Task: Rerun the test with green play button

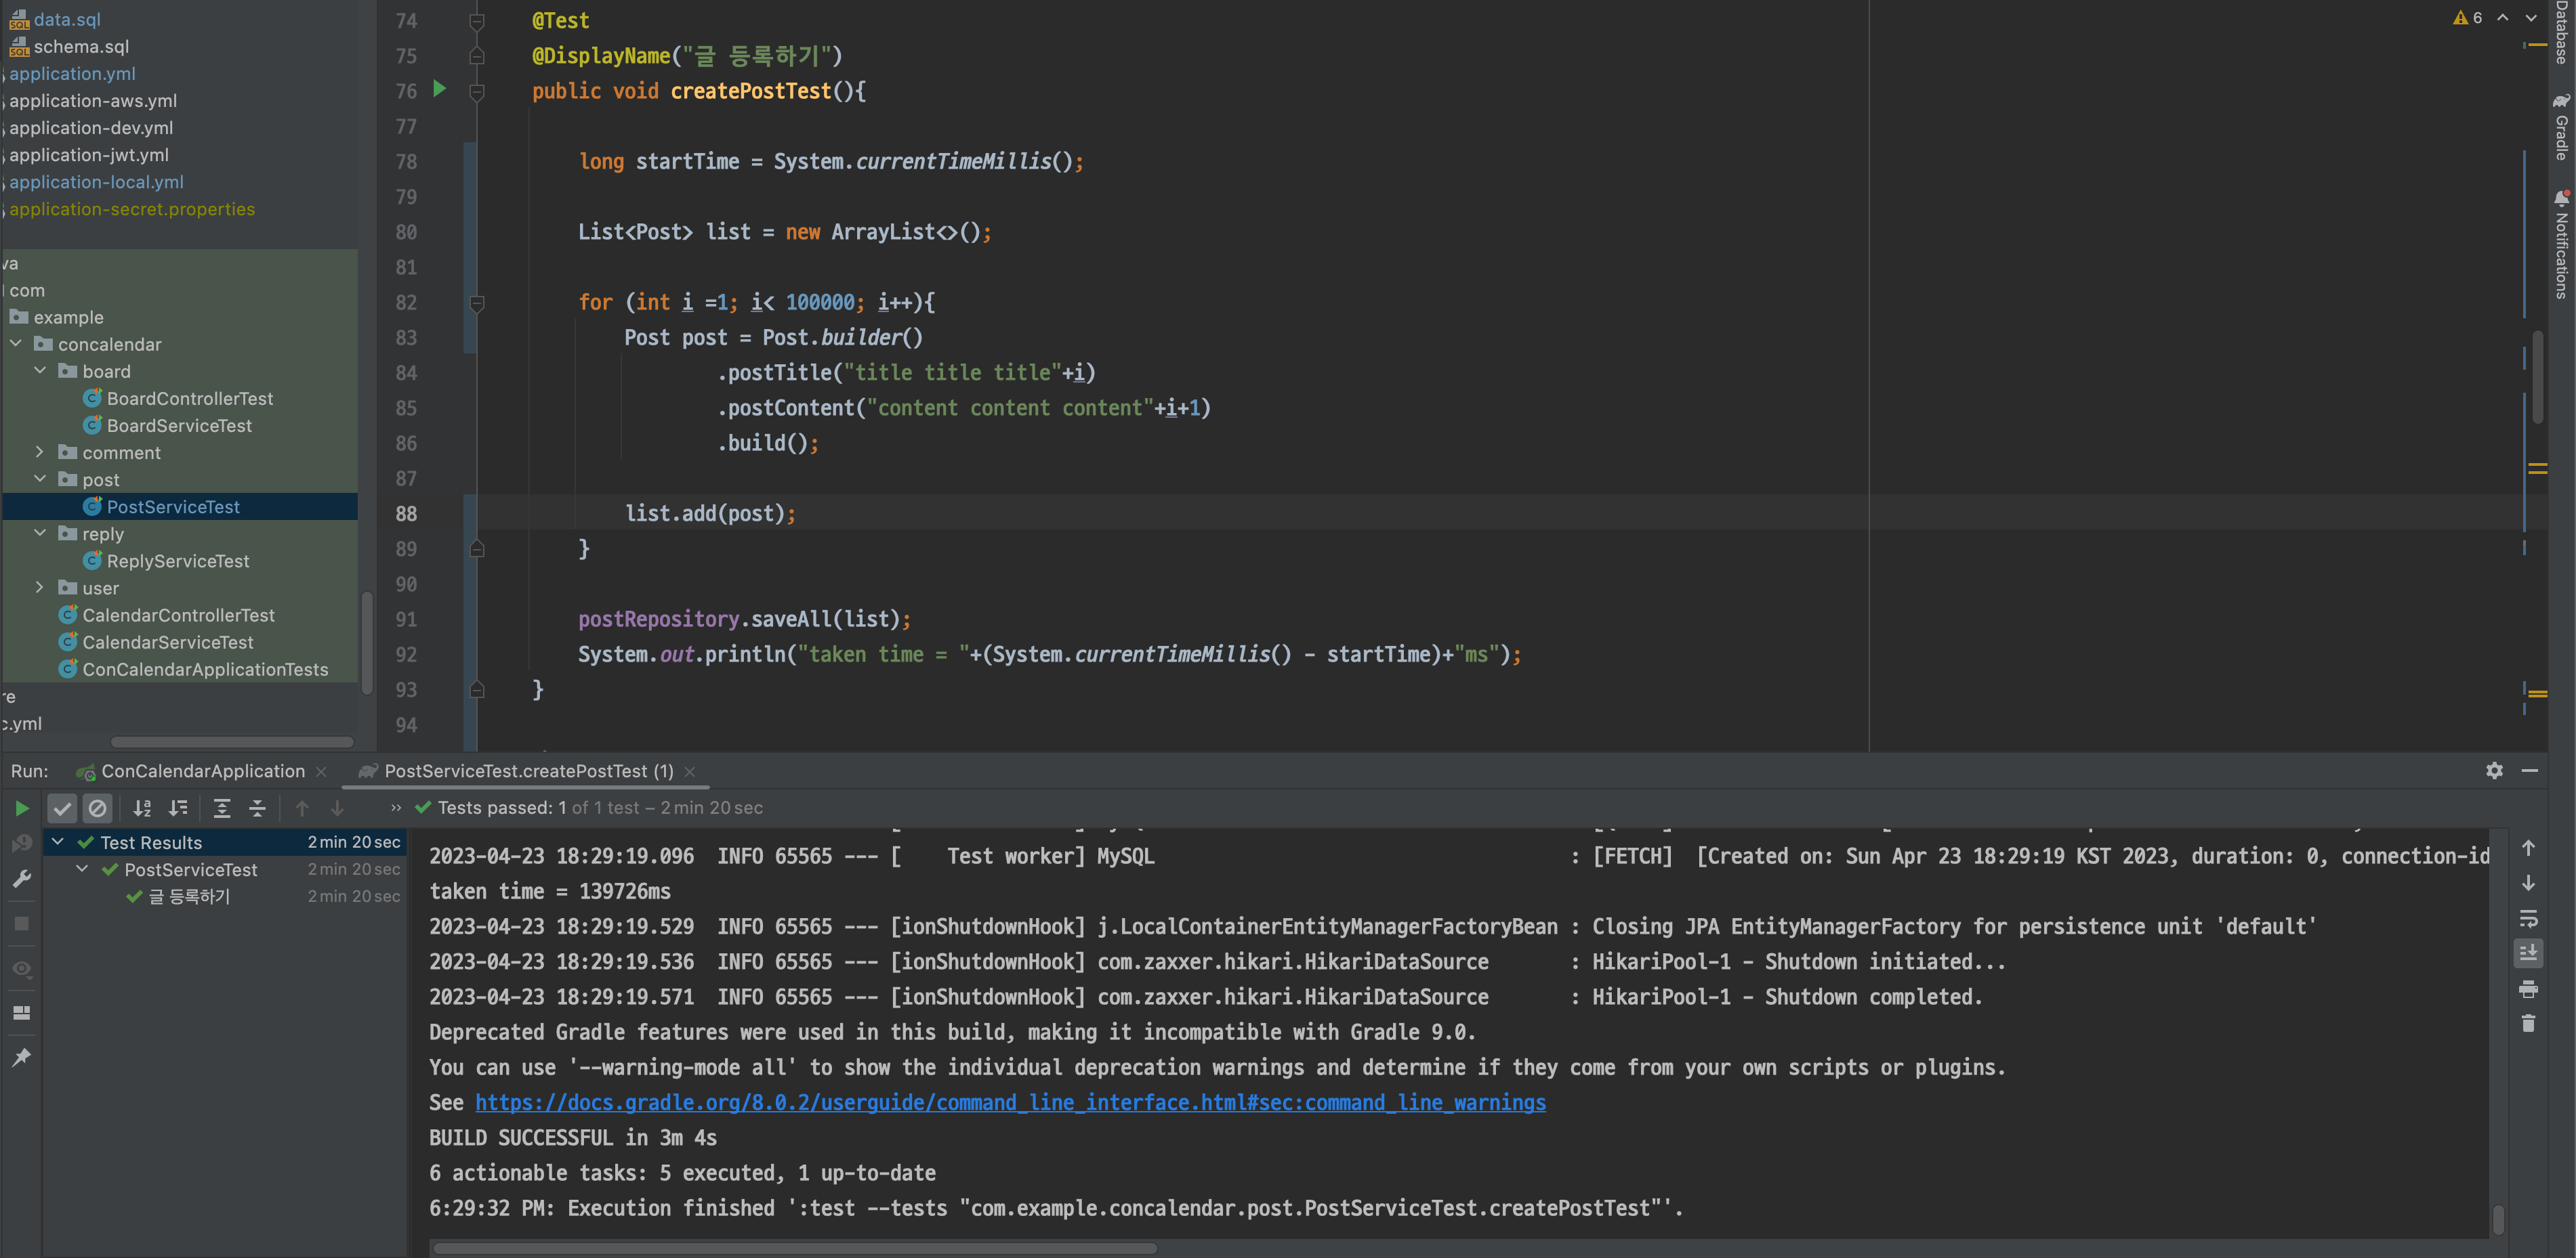Action: (x=21, y=807)
